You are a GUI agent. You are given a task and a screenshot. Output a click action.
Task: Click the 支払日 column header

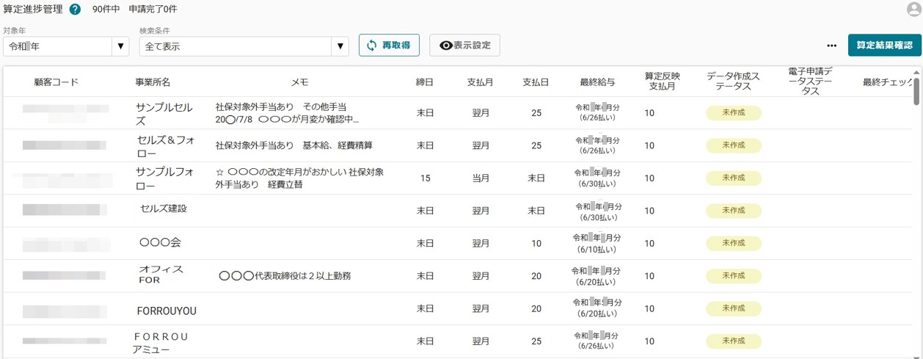coord(536,82)
